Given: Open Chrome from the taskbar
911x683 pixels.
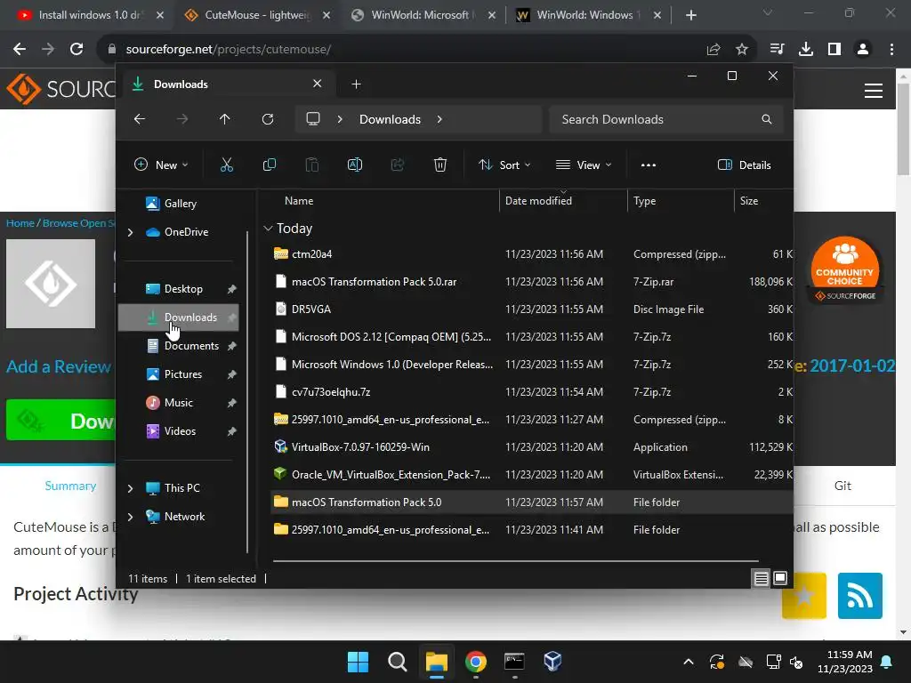Looking at the screenshot, I should [475, 662].
